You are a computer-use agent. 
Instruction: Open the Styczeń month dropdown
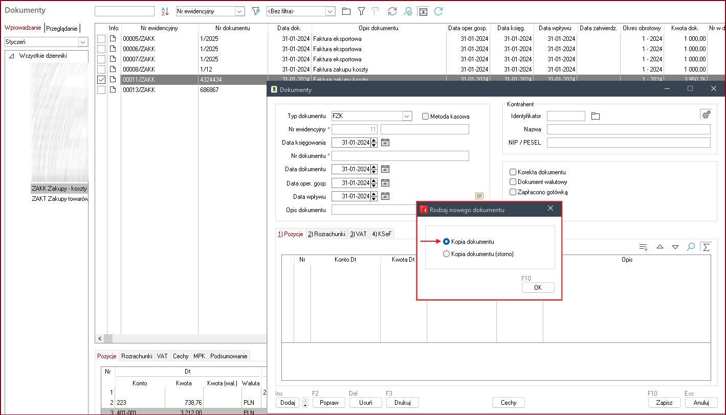pyautogui.click(x=83, y=42)
